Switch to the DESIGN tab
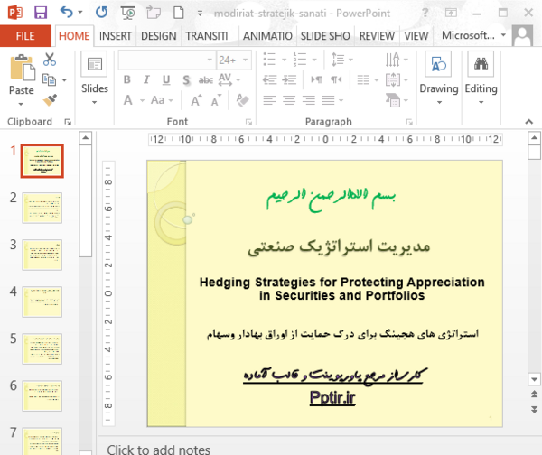Image resolution: width=542 pixels, height=455 pixels. tap(158, 36)
